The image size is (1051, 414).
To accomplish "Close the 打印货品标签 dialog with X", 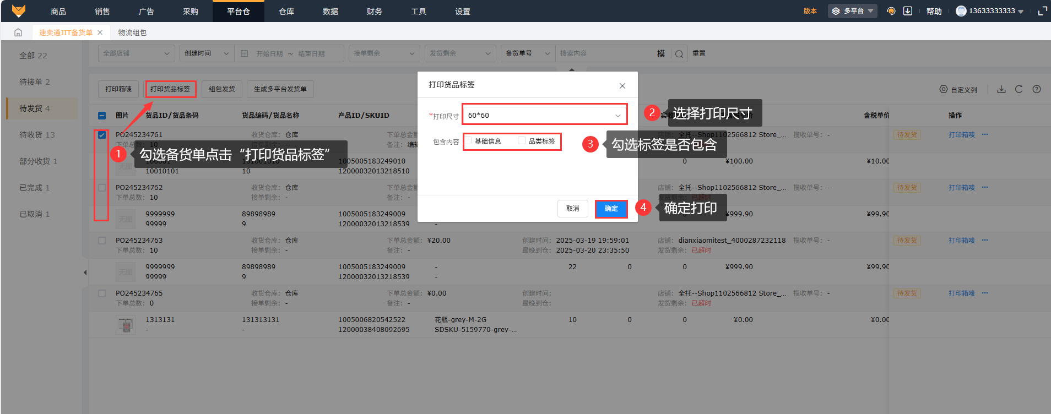I will coord(622,86).
